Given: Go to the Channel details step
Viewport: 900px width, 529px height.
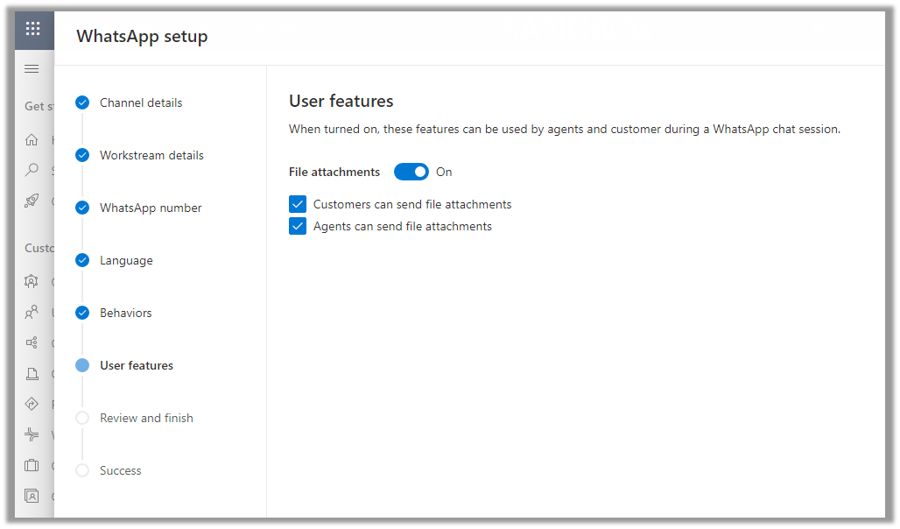Looking at the screenshot, I should [140, 102].
